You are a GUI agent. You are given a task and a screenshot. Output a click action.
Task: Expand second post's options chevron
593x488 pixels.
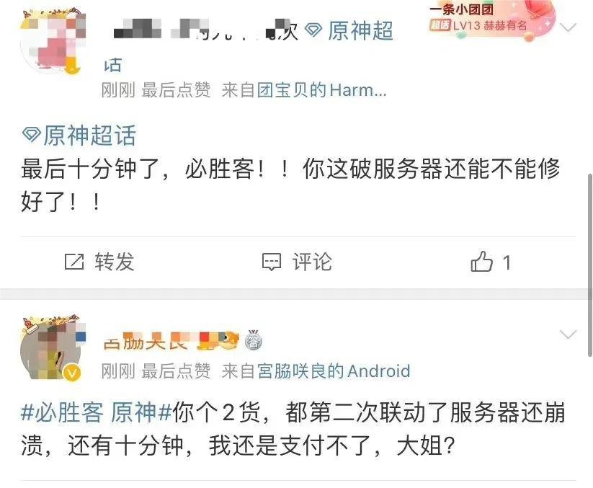tap(568, 334)
